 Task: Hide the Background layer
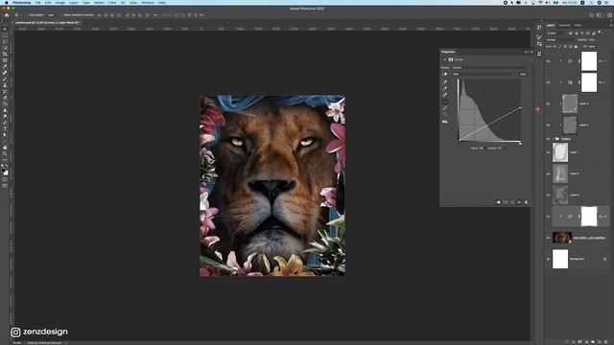pos(548,259)
